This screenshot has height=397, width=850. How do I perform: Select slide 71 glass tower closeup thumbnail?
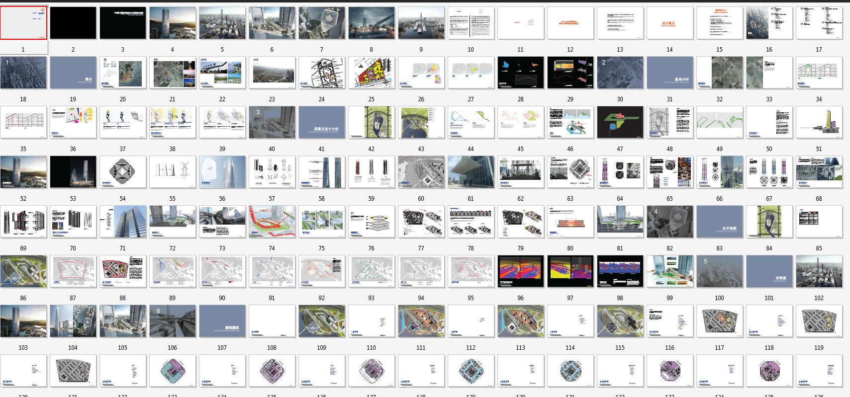tap(123, 222)
